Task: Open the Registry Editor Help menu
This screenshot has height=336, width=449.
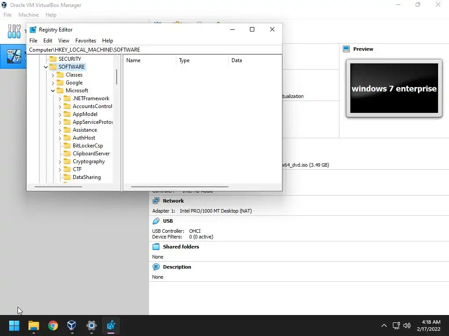Action: pyautogui.click(x=107, y=41)
